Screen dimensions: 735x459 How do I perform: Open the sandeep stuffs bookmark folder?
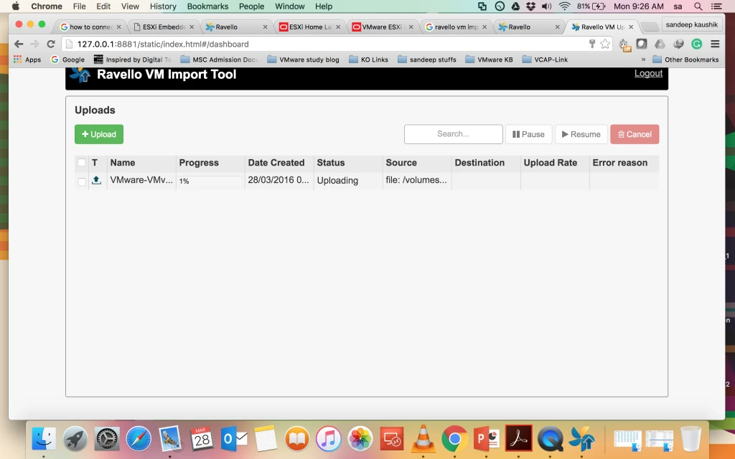426,60
